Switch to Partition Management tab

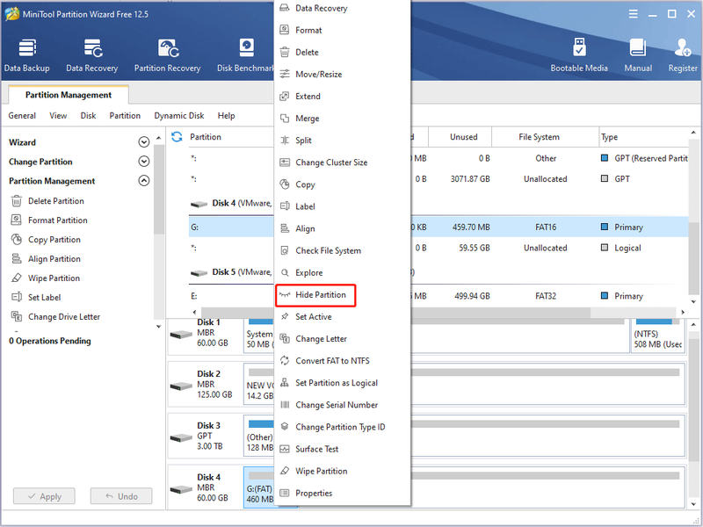pos(69,95)
